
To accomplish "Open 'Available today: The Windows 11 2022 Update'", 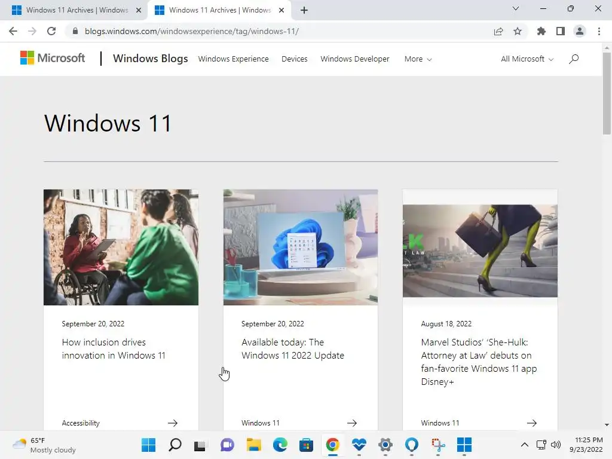I will (x=293, y=348).
